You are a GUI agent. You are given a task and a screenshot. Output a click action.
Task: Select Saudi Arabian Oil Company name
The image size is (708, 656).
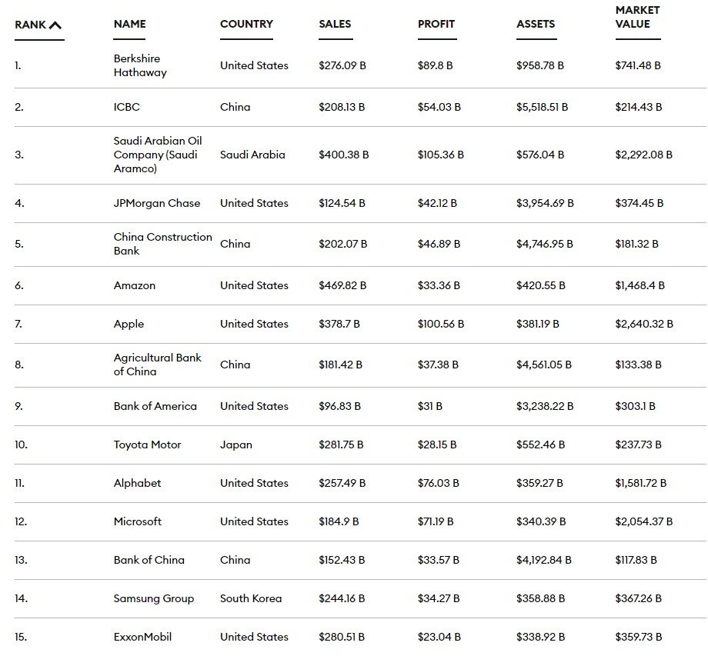[x=158, y=155]
